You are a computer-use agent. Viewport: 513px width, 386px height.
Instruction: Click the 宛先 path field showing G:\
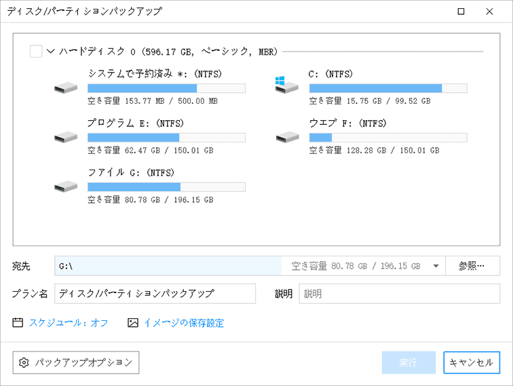pos(170,266)
